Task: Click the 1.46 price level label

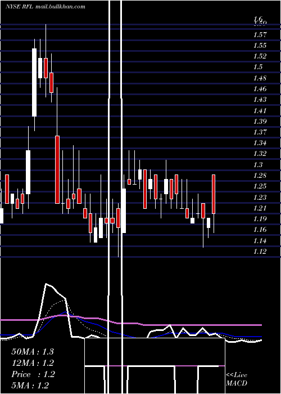Action: (260, 89)
